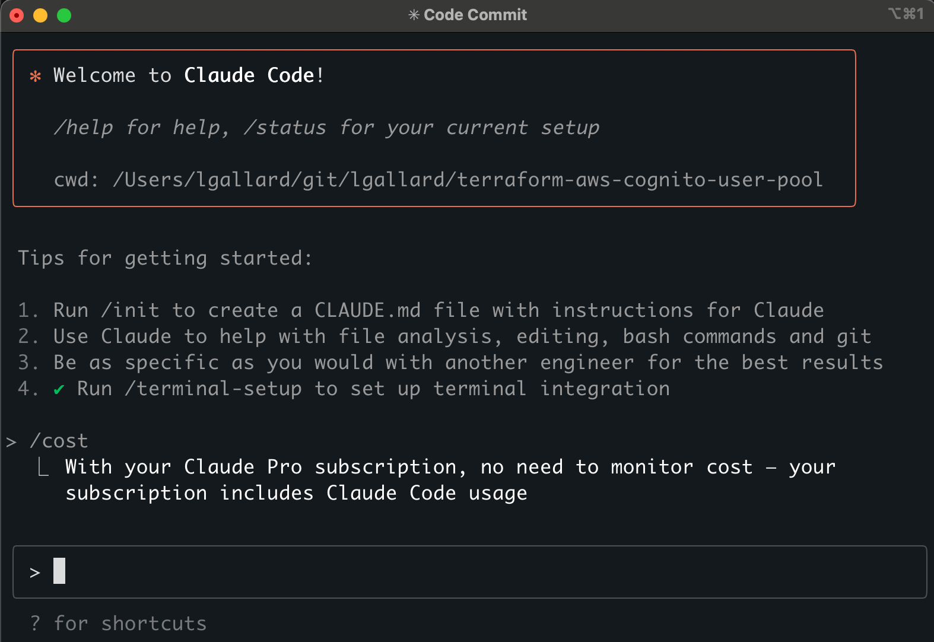Click the CLAUDE.md file name text
934x642 pixels.
pos(368,310)
